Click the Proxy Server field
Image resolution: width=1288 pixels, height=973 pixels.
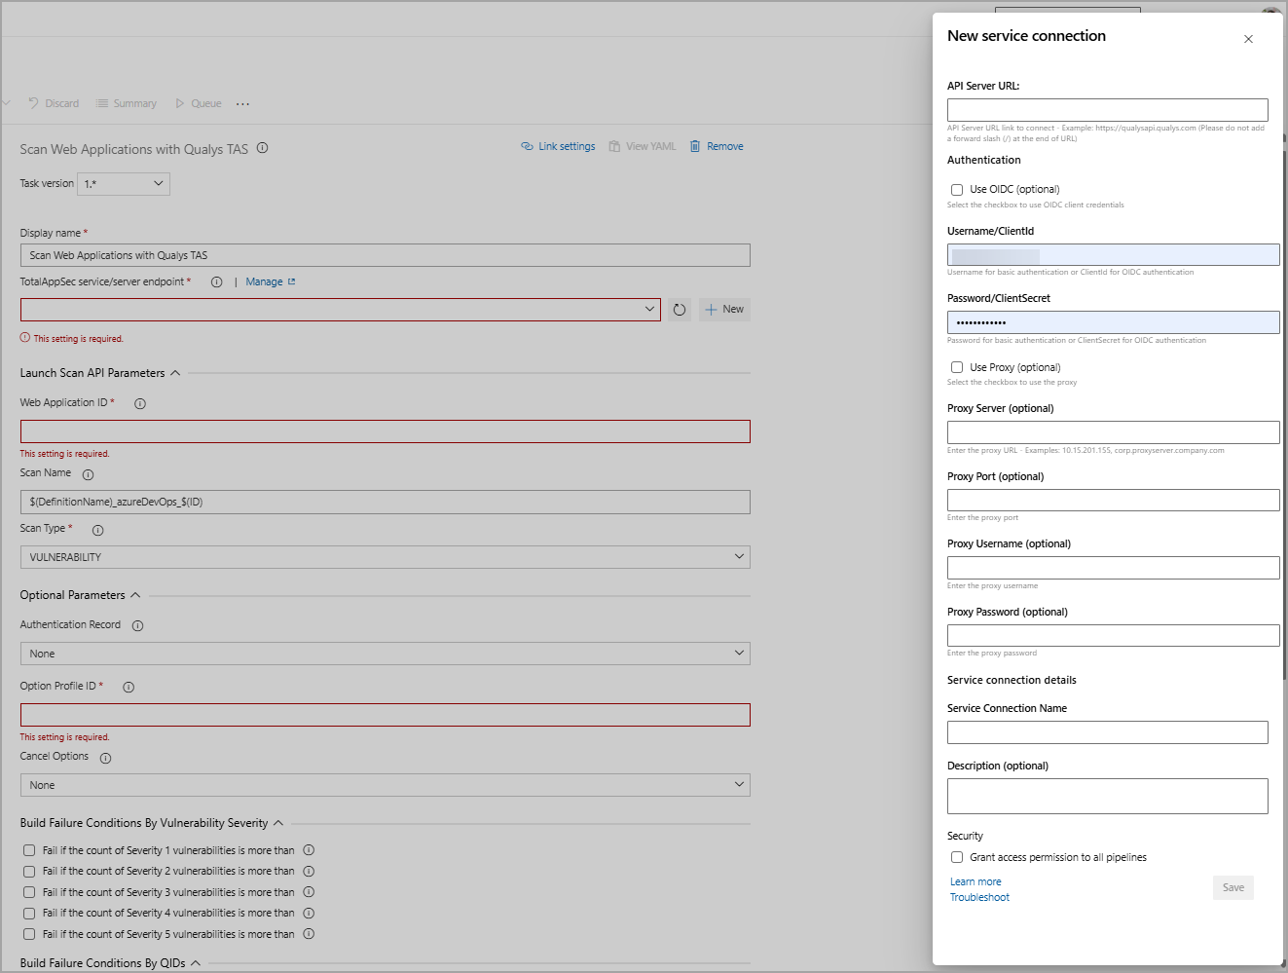pyautogui.click(x=1114, y=432)
